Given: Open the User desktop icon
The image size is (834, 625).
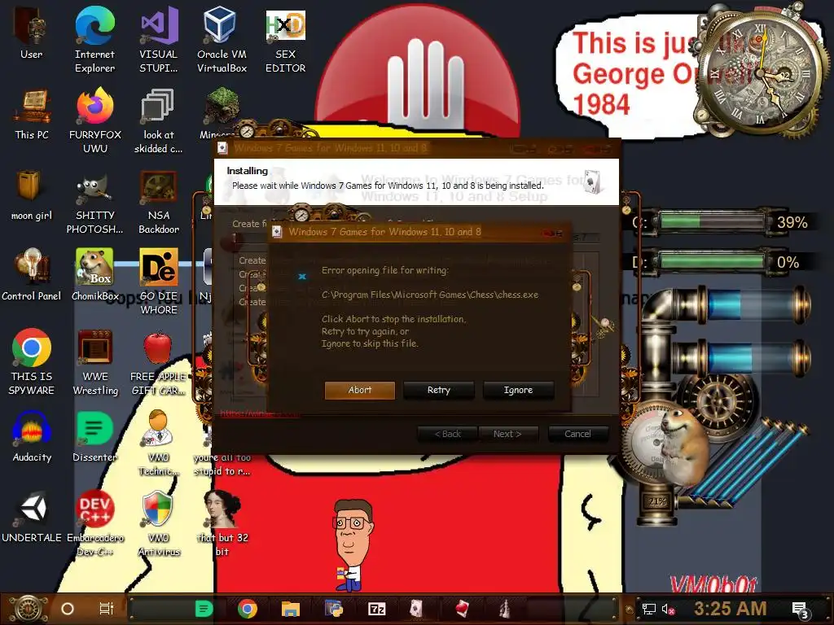Looking at the screenshot, I should coord(32,33).
